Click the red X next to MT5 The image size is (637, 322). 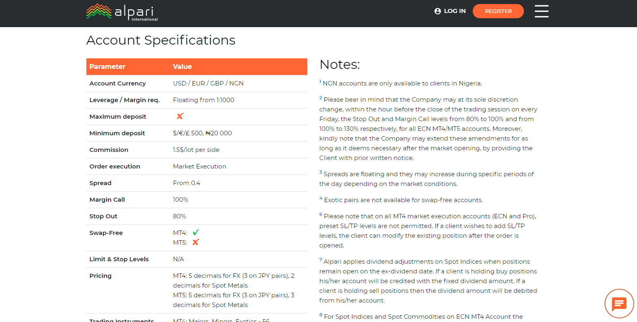[196, 242]
